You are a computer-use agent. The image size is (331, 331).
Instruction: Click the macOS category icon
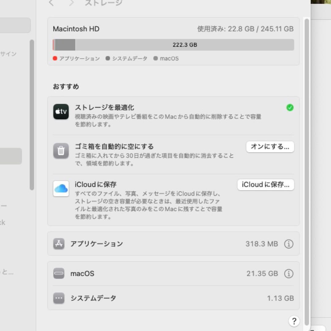58,273
